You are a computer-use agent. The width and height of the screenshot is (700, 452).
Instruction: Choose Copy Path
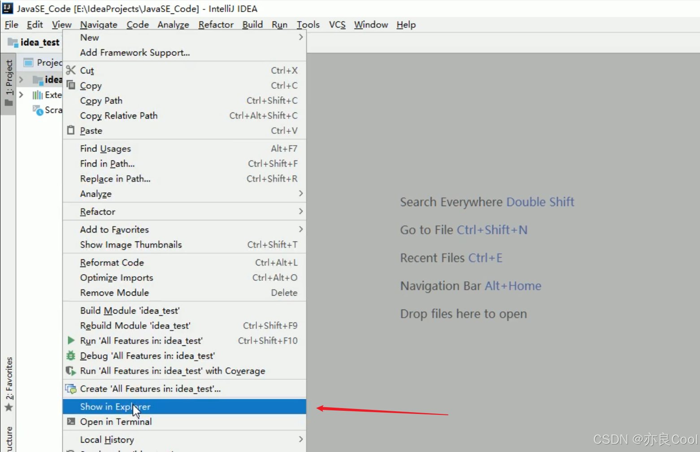pyautogui.click(x=184, y=100)
